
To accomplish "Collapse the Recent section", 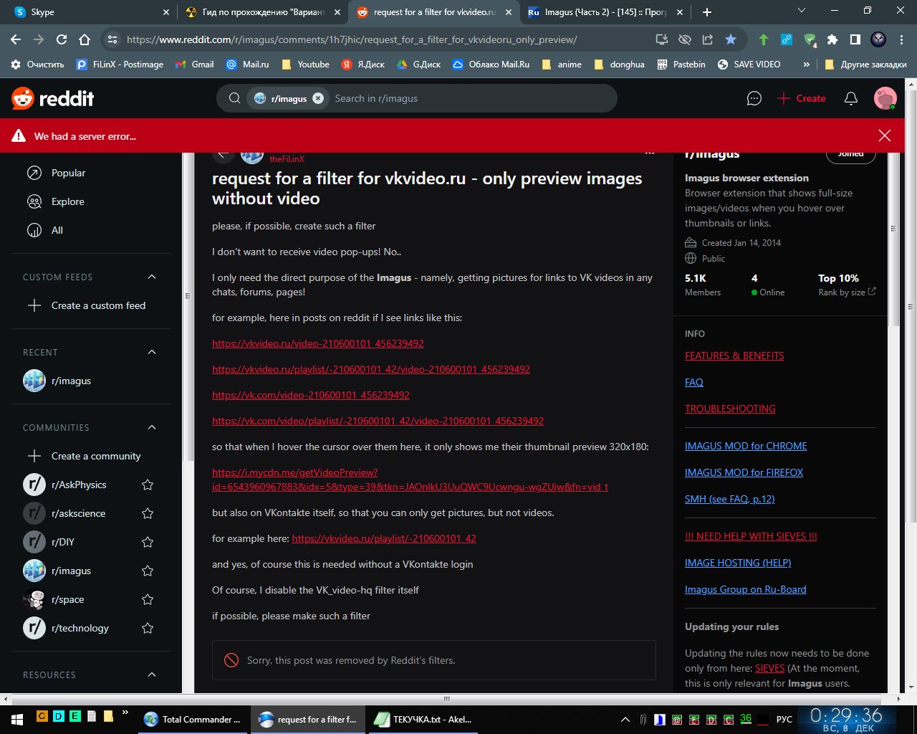I will click(x=152, y=352).
